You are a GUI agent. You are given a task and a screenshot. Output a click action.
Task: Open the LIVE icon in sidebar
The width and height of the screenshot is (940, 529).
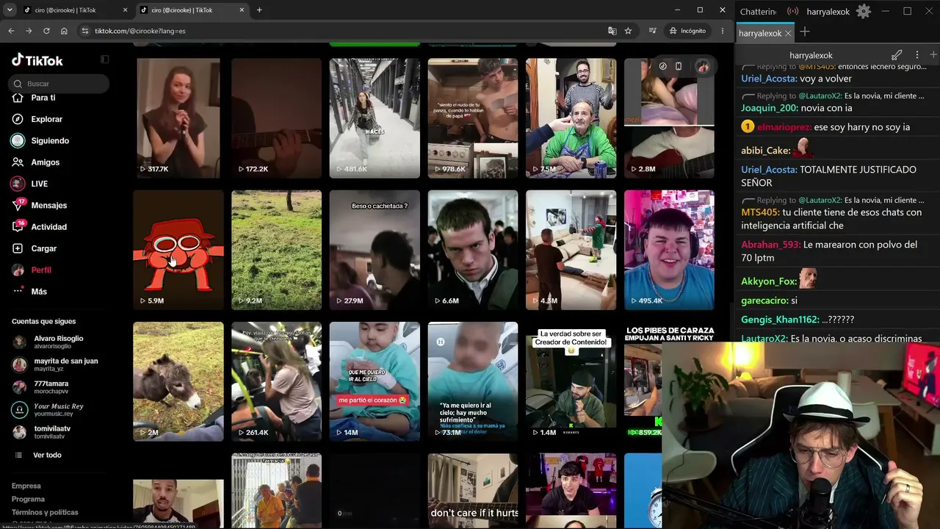18,184
